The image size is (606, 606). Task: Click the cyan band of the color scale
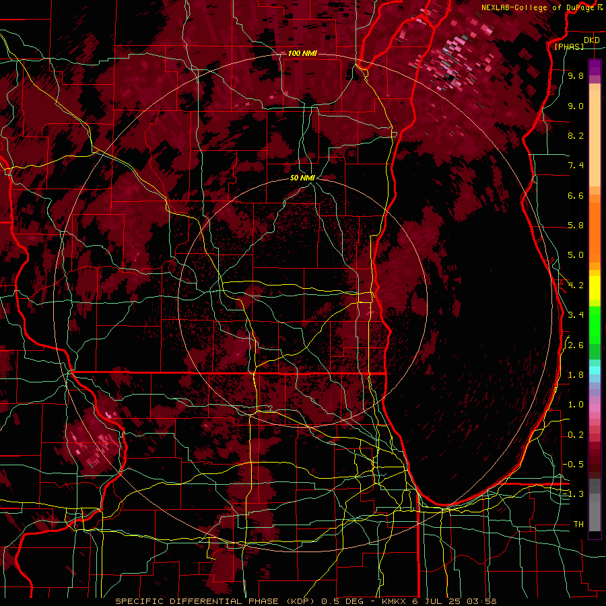595,370
